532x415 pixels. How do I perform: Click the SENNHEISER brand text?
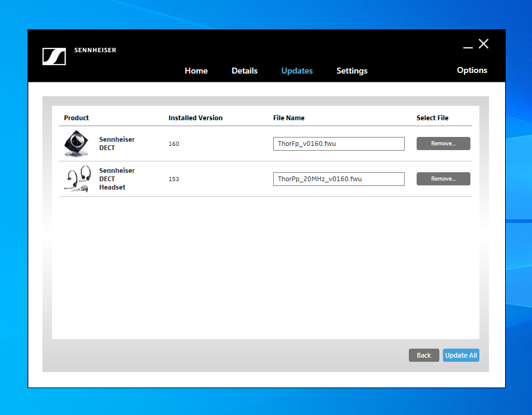tap(95, 50)
